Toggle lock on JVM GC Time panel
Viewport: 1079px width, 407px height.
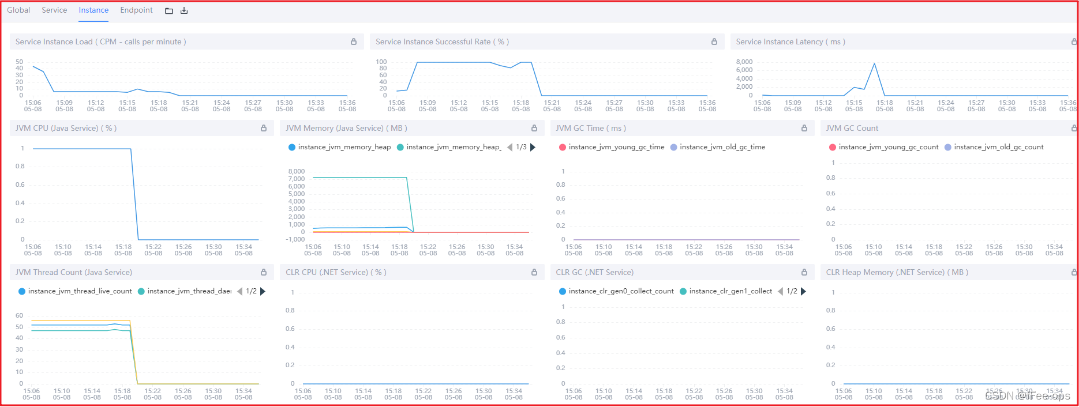[804, 128]
